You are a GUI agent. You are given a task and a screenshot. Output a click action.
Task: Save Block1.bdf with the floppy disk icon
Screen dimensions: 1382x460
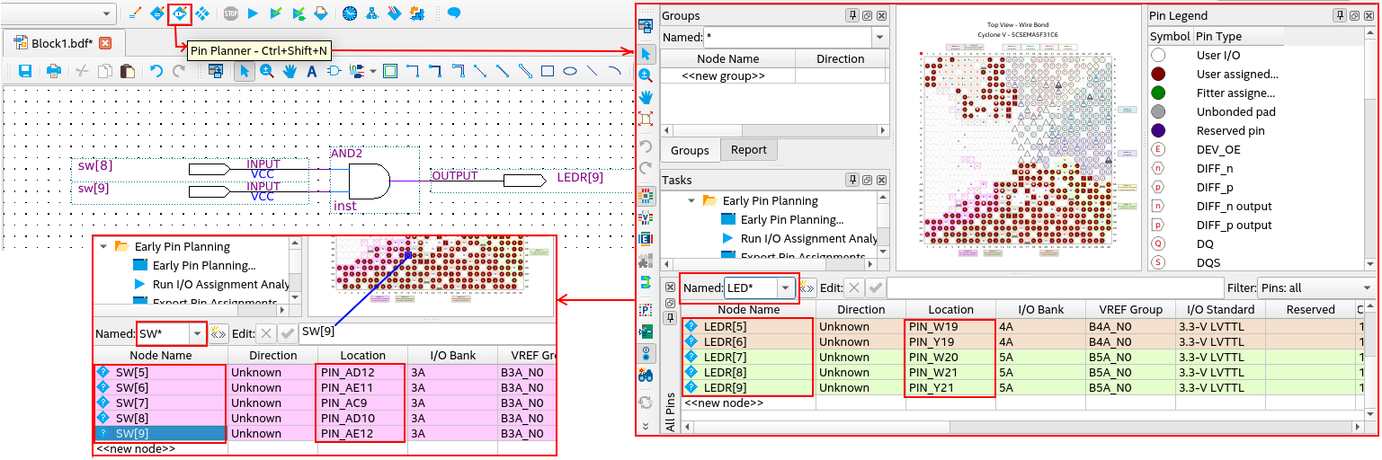coord(25,71)
